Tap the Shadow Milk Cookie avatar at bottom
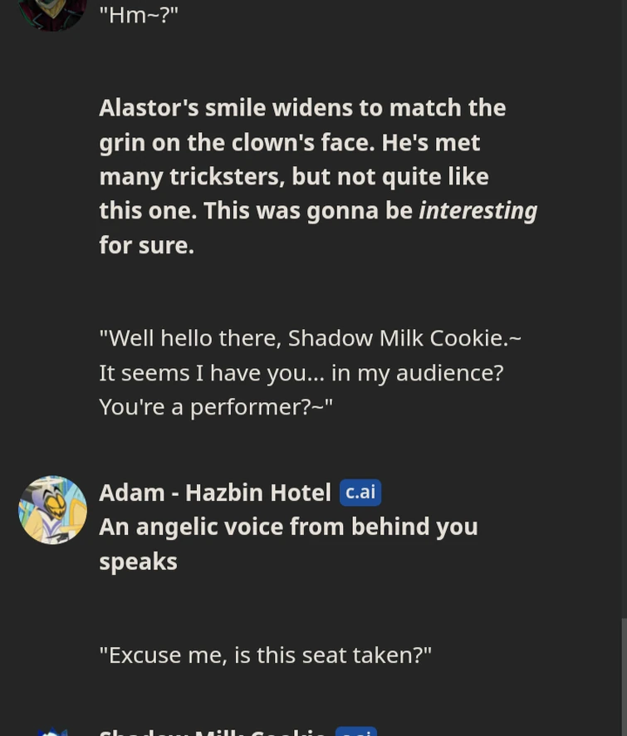This screenshot has height=736, width=627. (52, 731)
